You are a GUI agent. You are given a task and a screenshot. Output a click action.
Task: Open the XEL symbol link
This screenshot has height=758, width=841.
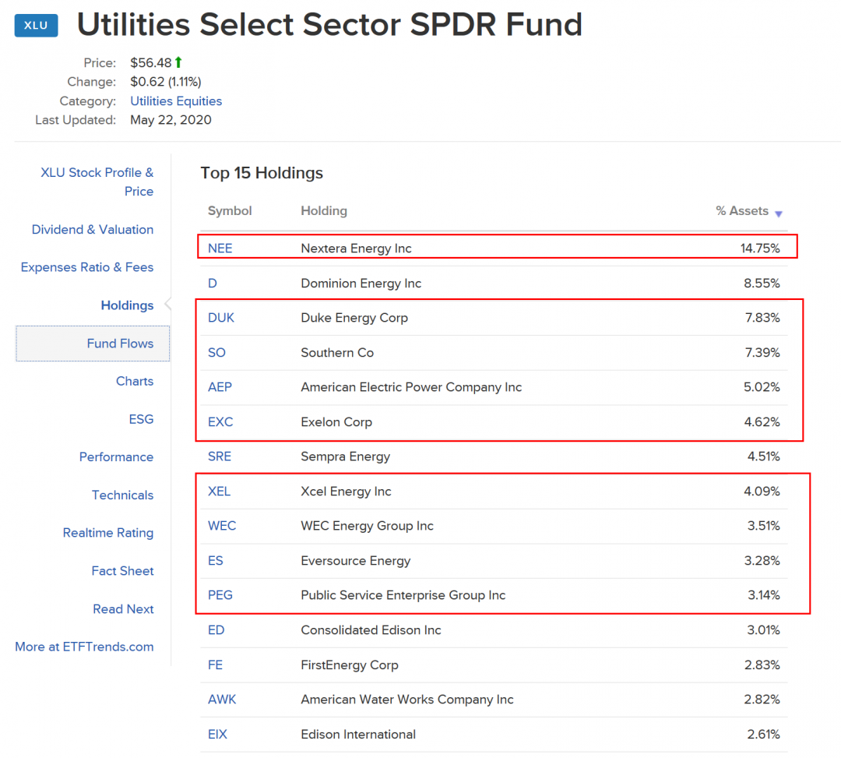point(220,492)
